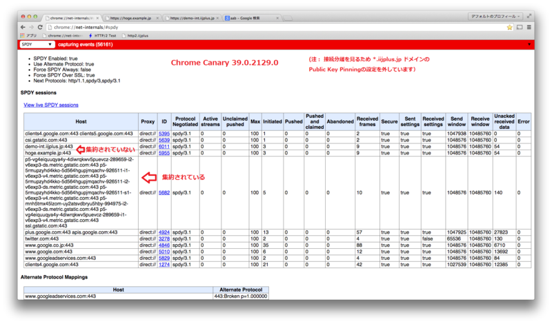Click the browser forward arrow
Screen dimensions: 552x324
tap(31, 27)
